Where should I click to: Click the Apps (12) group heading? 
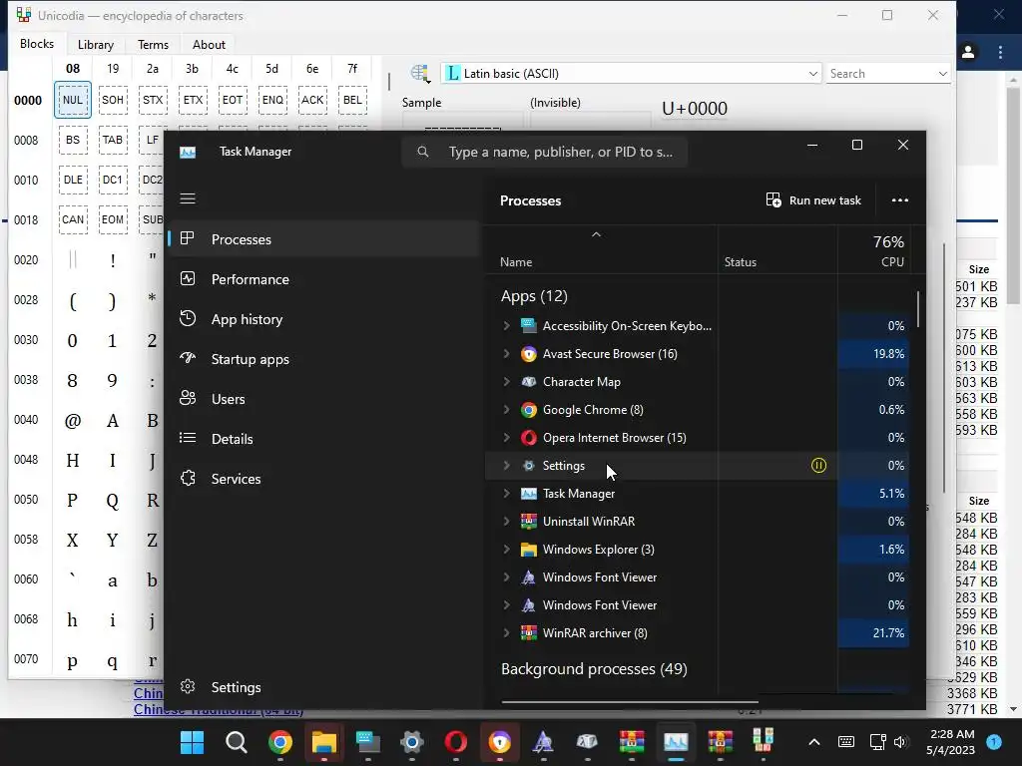[x=534, y=296]
